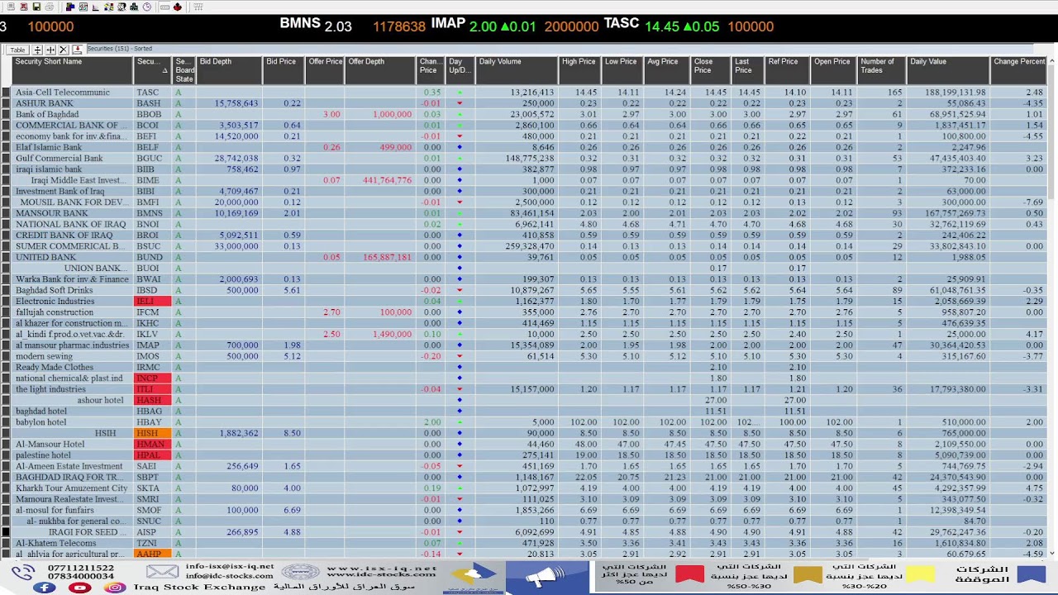Select the NATIONAL BANK OF IRAQ row name

click(x=71, y=224)
